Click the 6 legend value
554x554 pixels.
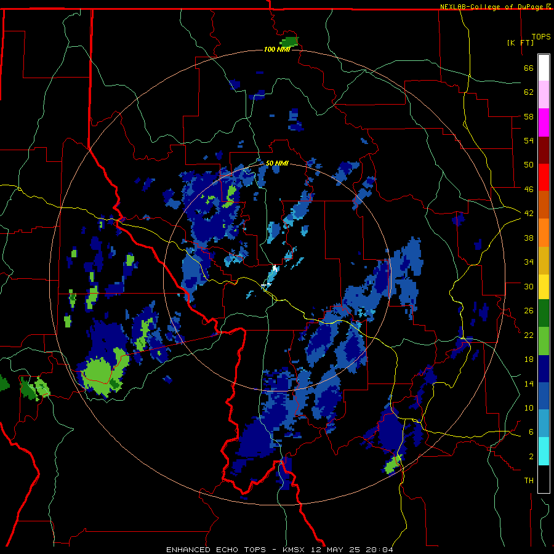[531, 432]
